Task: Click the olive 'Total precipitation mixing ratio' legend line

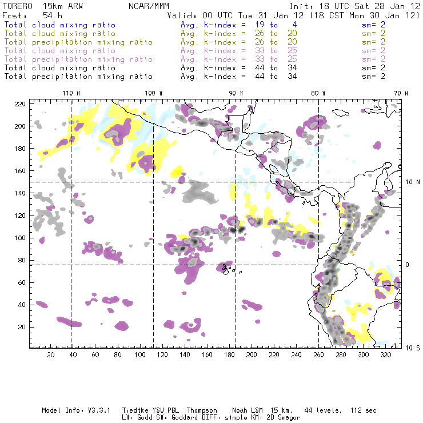Action: pyautogui.click(x=78, y=42)
